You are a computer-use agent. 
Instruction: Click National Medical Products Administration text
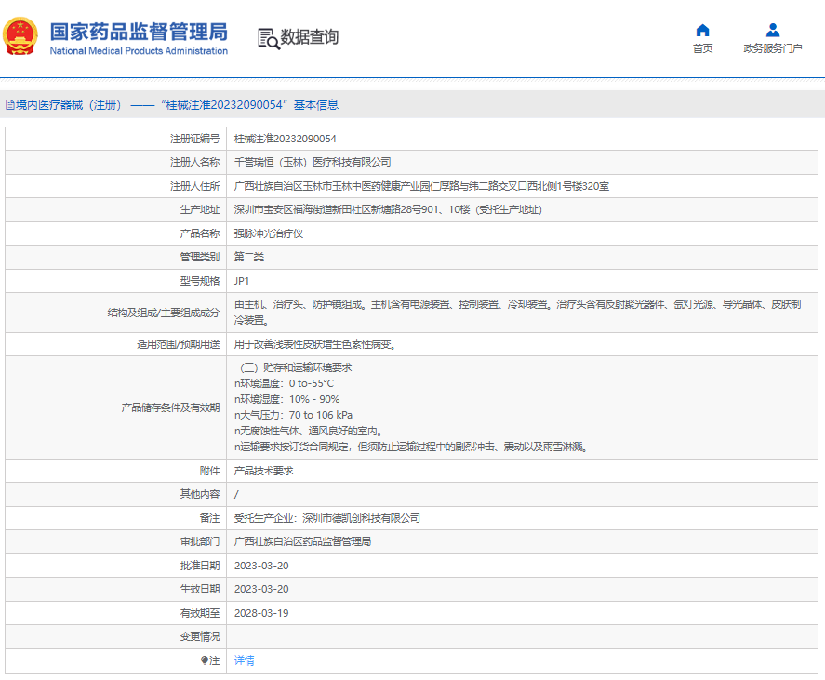pyautogui.click(x=139, y=51)
